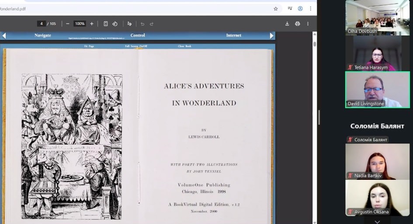
Task: Open the Navigate menu in book viewer
Action: pyautogui.click(x=43, y=35)
